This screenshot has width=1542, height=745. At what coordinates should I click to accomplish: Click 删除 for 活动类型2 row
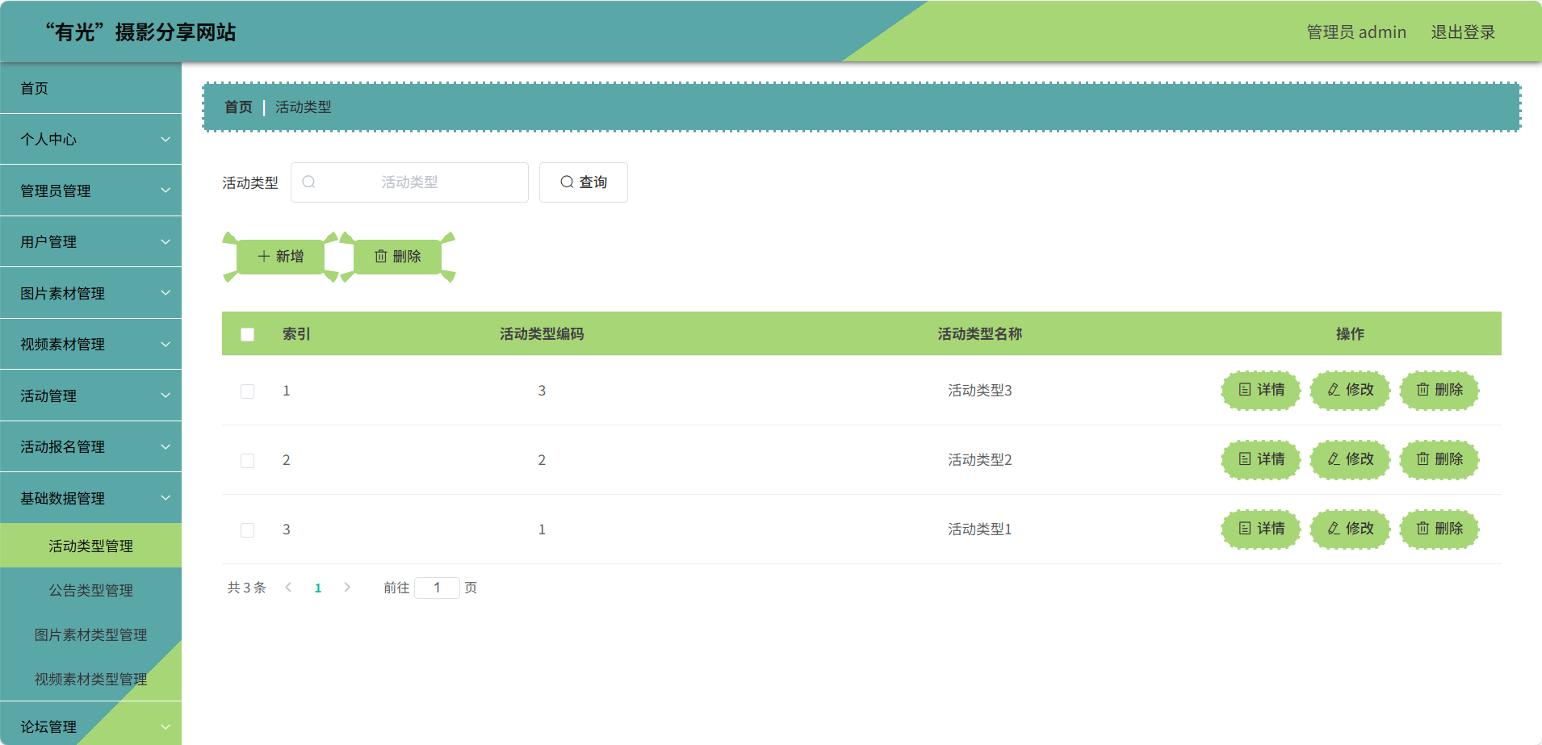1439,459
